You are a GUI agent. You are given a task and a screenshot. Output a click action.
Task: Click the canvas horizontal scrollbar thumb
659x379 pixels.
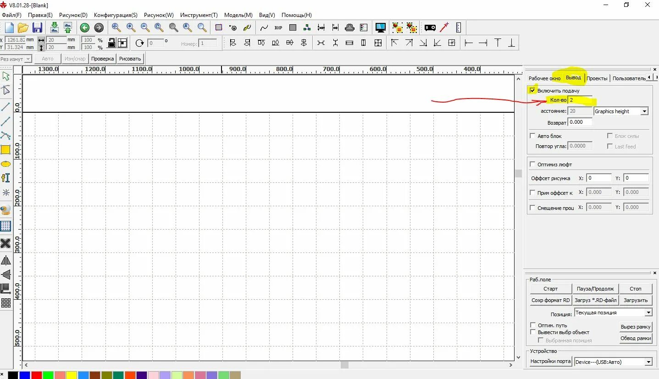click(344, 365)
